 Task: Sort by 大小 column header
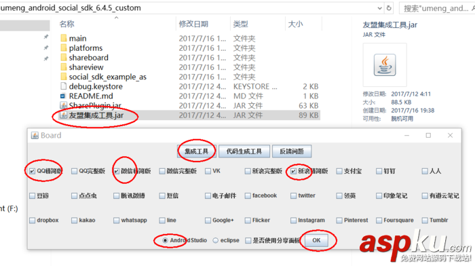[x=295, y=24]
